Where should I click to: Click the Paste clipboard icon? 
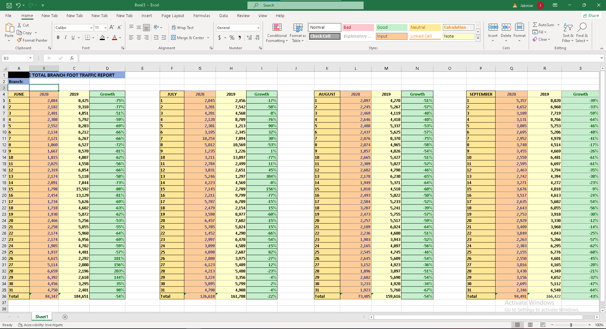point(9,28)
